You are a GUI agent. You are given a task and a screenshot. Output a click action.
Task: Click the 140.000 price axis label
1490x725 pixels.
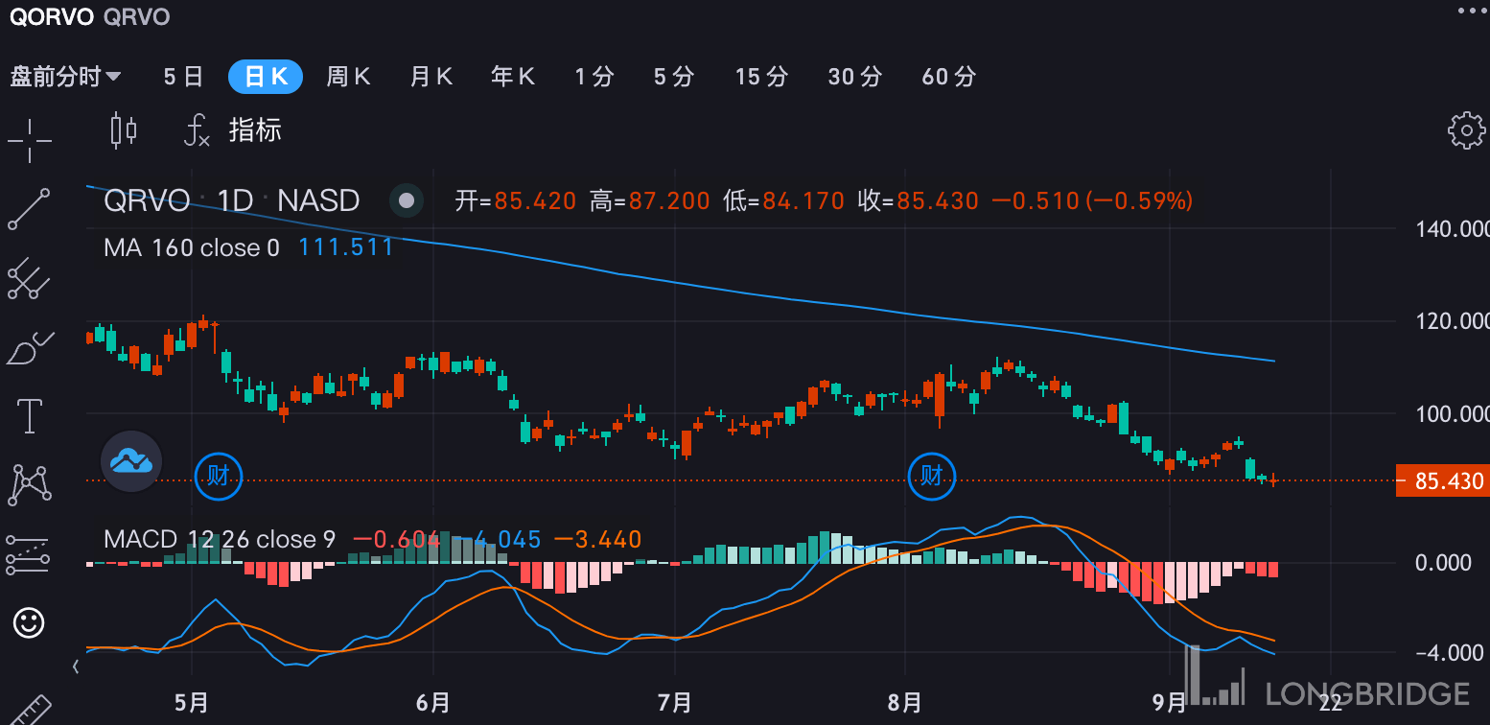pos(1453,228)
